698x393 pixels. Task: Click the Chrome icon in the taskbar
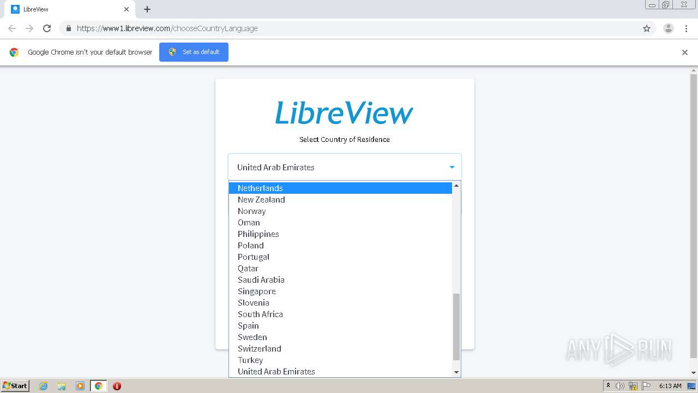[x=99, y=386]
